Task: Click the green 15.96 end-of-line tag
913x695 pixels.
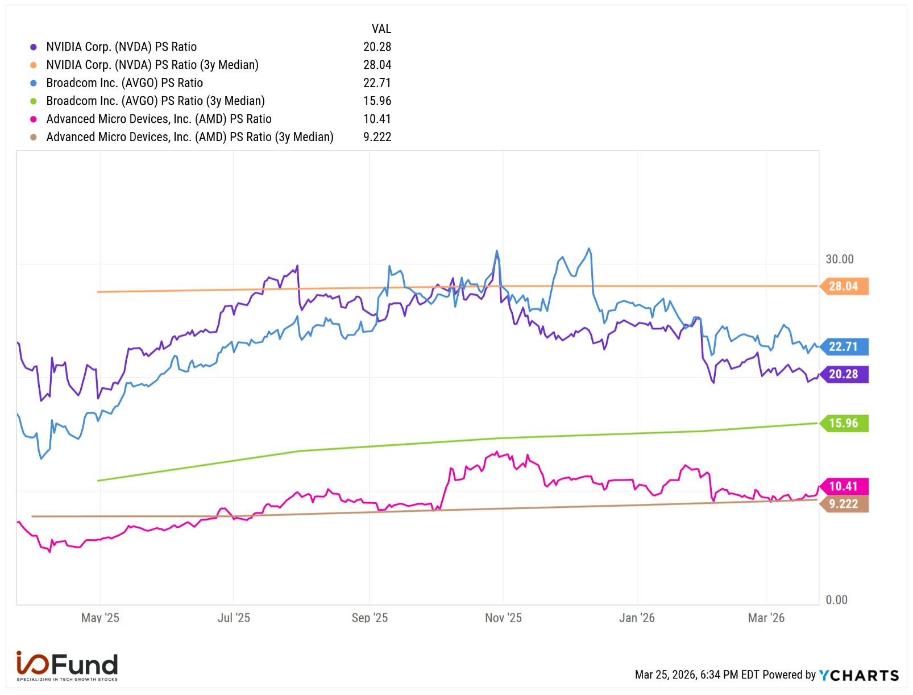Action: tap(844, 424)
